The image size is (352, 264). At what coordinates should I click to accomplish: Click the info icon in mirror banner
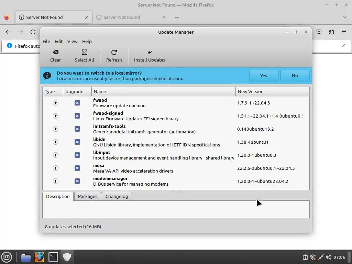pyautogui.click(x=47, y=76)
